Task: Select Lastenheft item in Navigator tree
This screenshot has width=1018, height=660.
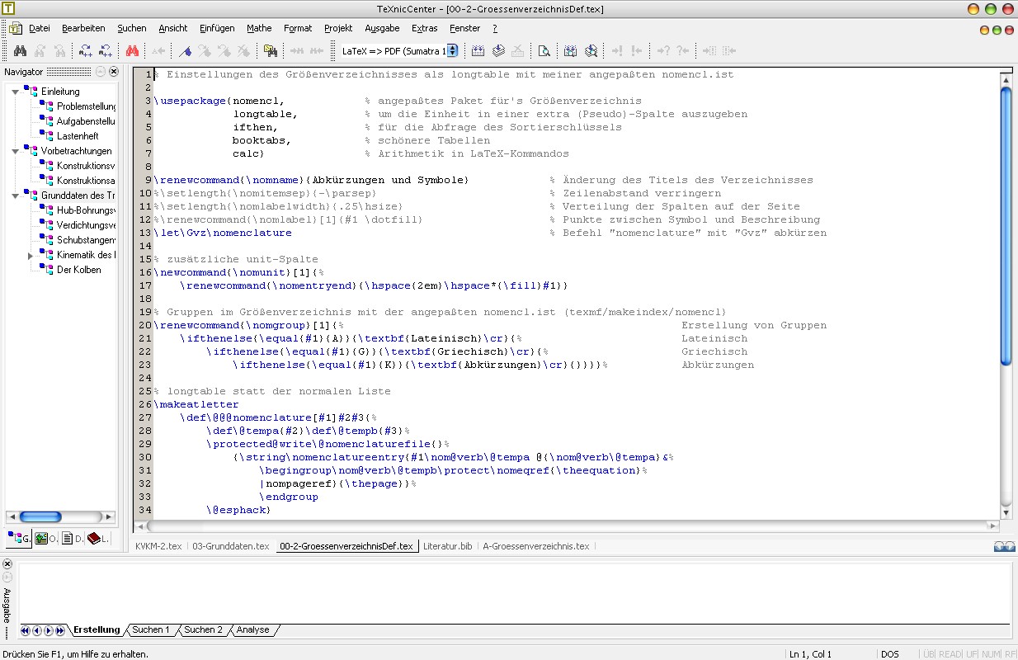Action: pos(78,136)
